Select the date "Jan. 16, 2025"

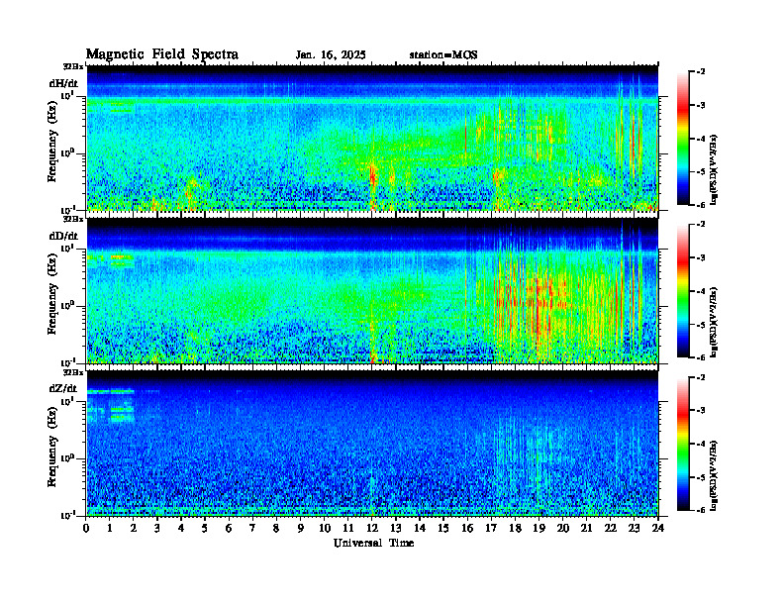click(331, 55)
